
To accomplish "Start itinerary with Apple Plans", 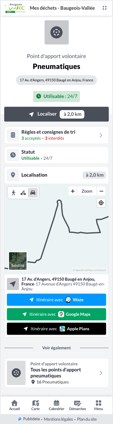I will (x=56, y=329).
